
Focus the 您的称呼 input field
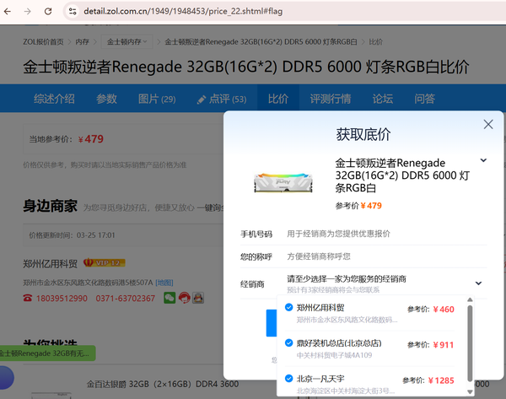click(x=386, y=256)
